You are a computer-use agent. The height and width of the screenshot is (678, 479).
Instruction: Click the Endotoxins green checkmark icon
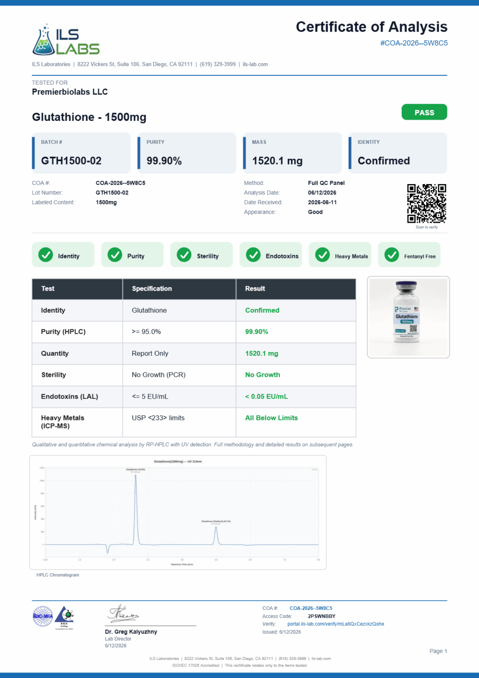click(253, 255)
